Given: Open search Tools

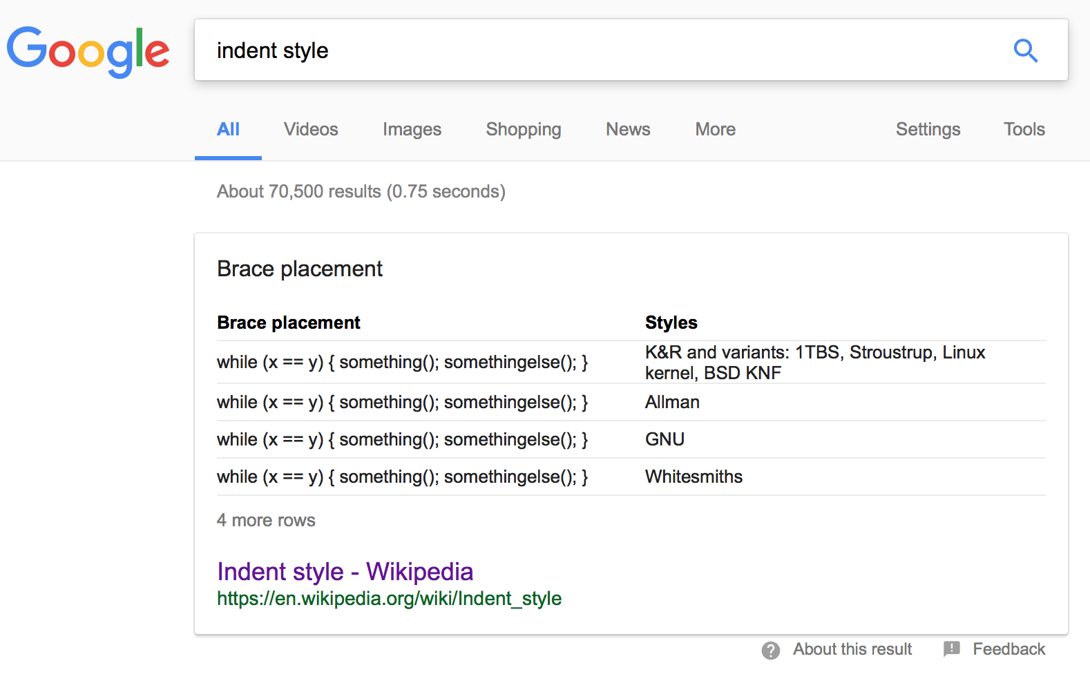Looking at the screenshot, I should 1024,129.
